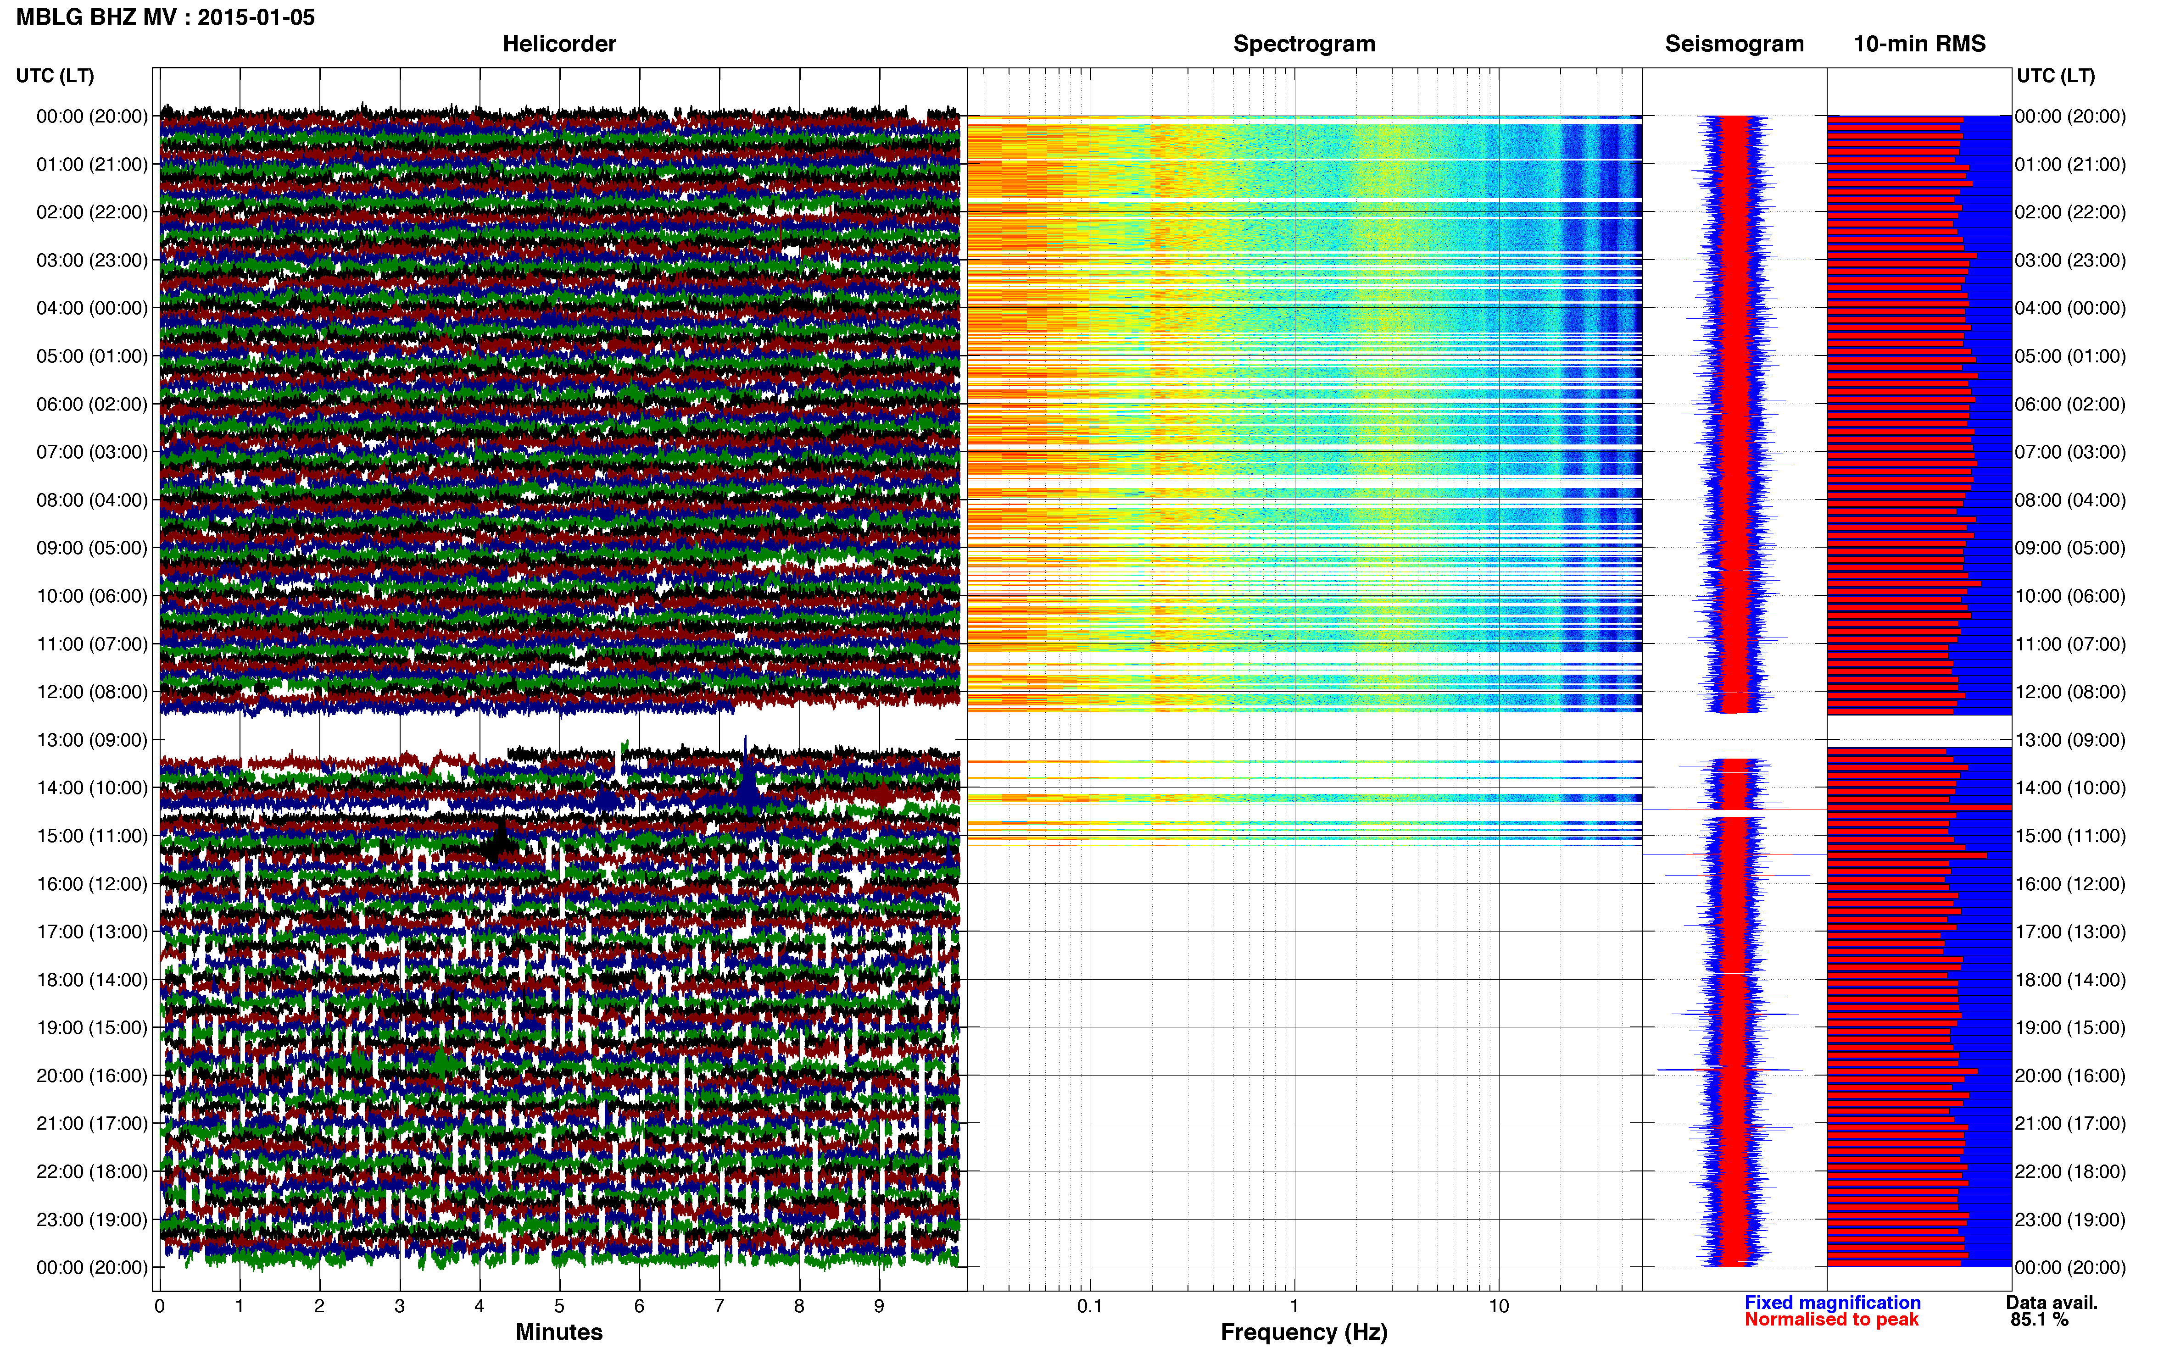This screenshot has width=2175, height=1359.
Task: Click the '0.1' frequency tick label
Action: coord(1090,1306)
